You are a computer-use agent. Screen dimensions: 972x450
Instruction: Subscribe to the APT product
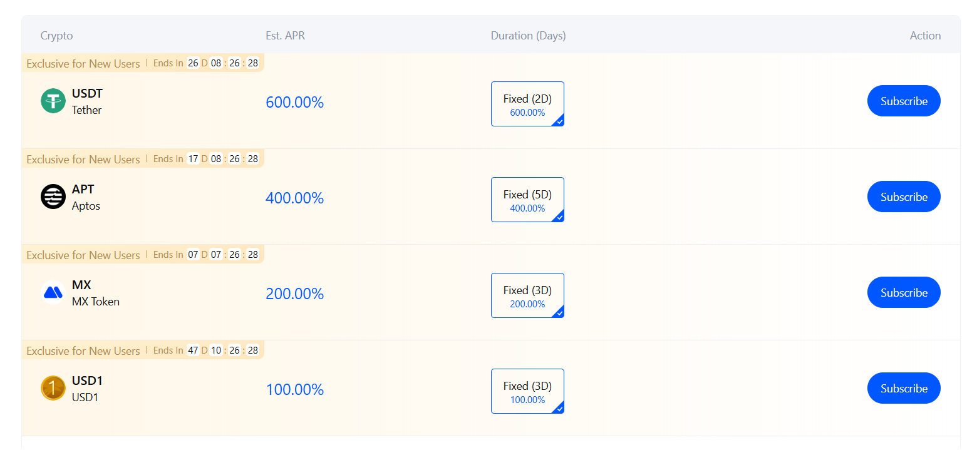point(904,197)
